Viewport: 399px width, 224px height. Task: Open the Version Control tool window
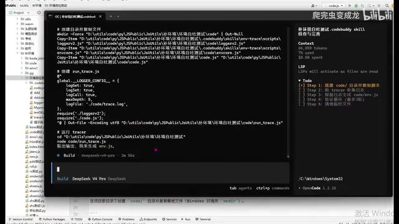click(x=21, y=219)
